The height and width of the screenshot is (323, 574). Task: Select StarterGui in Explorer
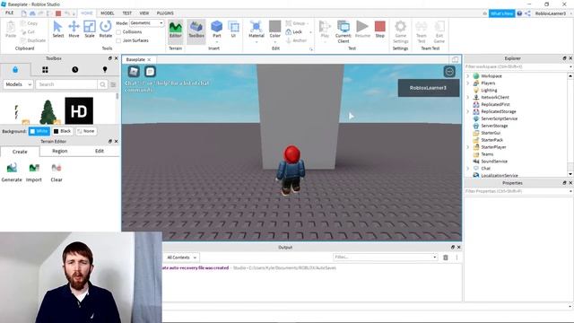(x=491, y=133)
